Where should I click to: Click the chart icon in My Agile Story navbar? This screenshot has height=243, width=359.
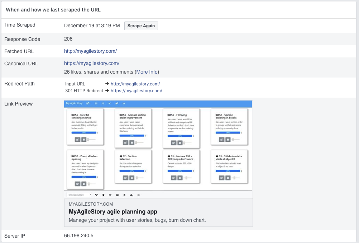[124, 103]
